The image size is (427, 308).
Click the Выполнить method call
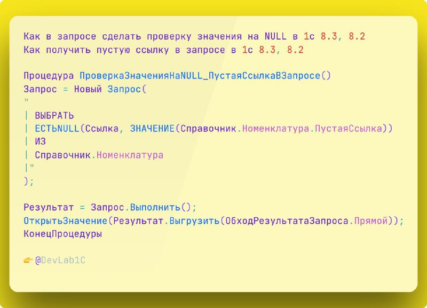point(155,207)
